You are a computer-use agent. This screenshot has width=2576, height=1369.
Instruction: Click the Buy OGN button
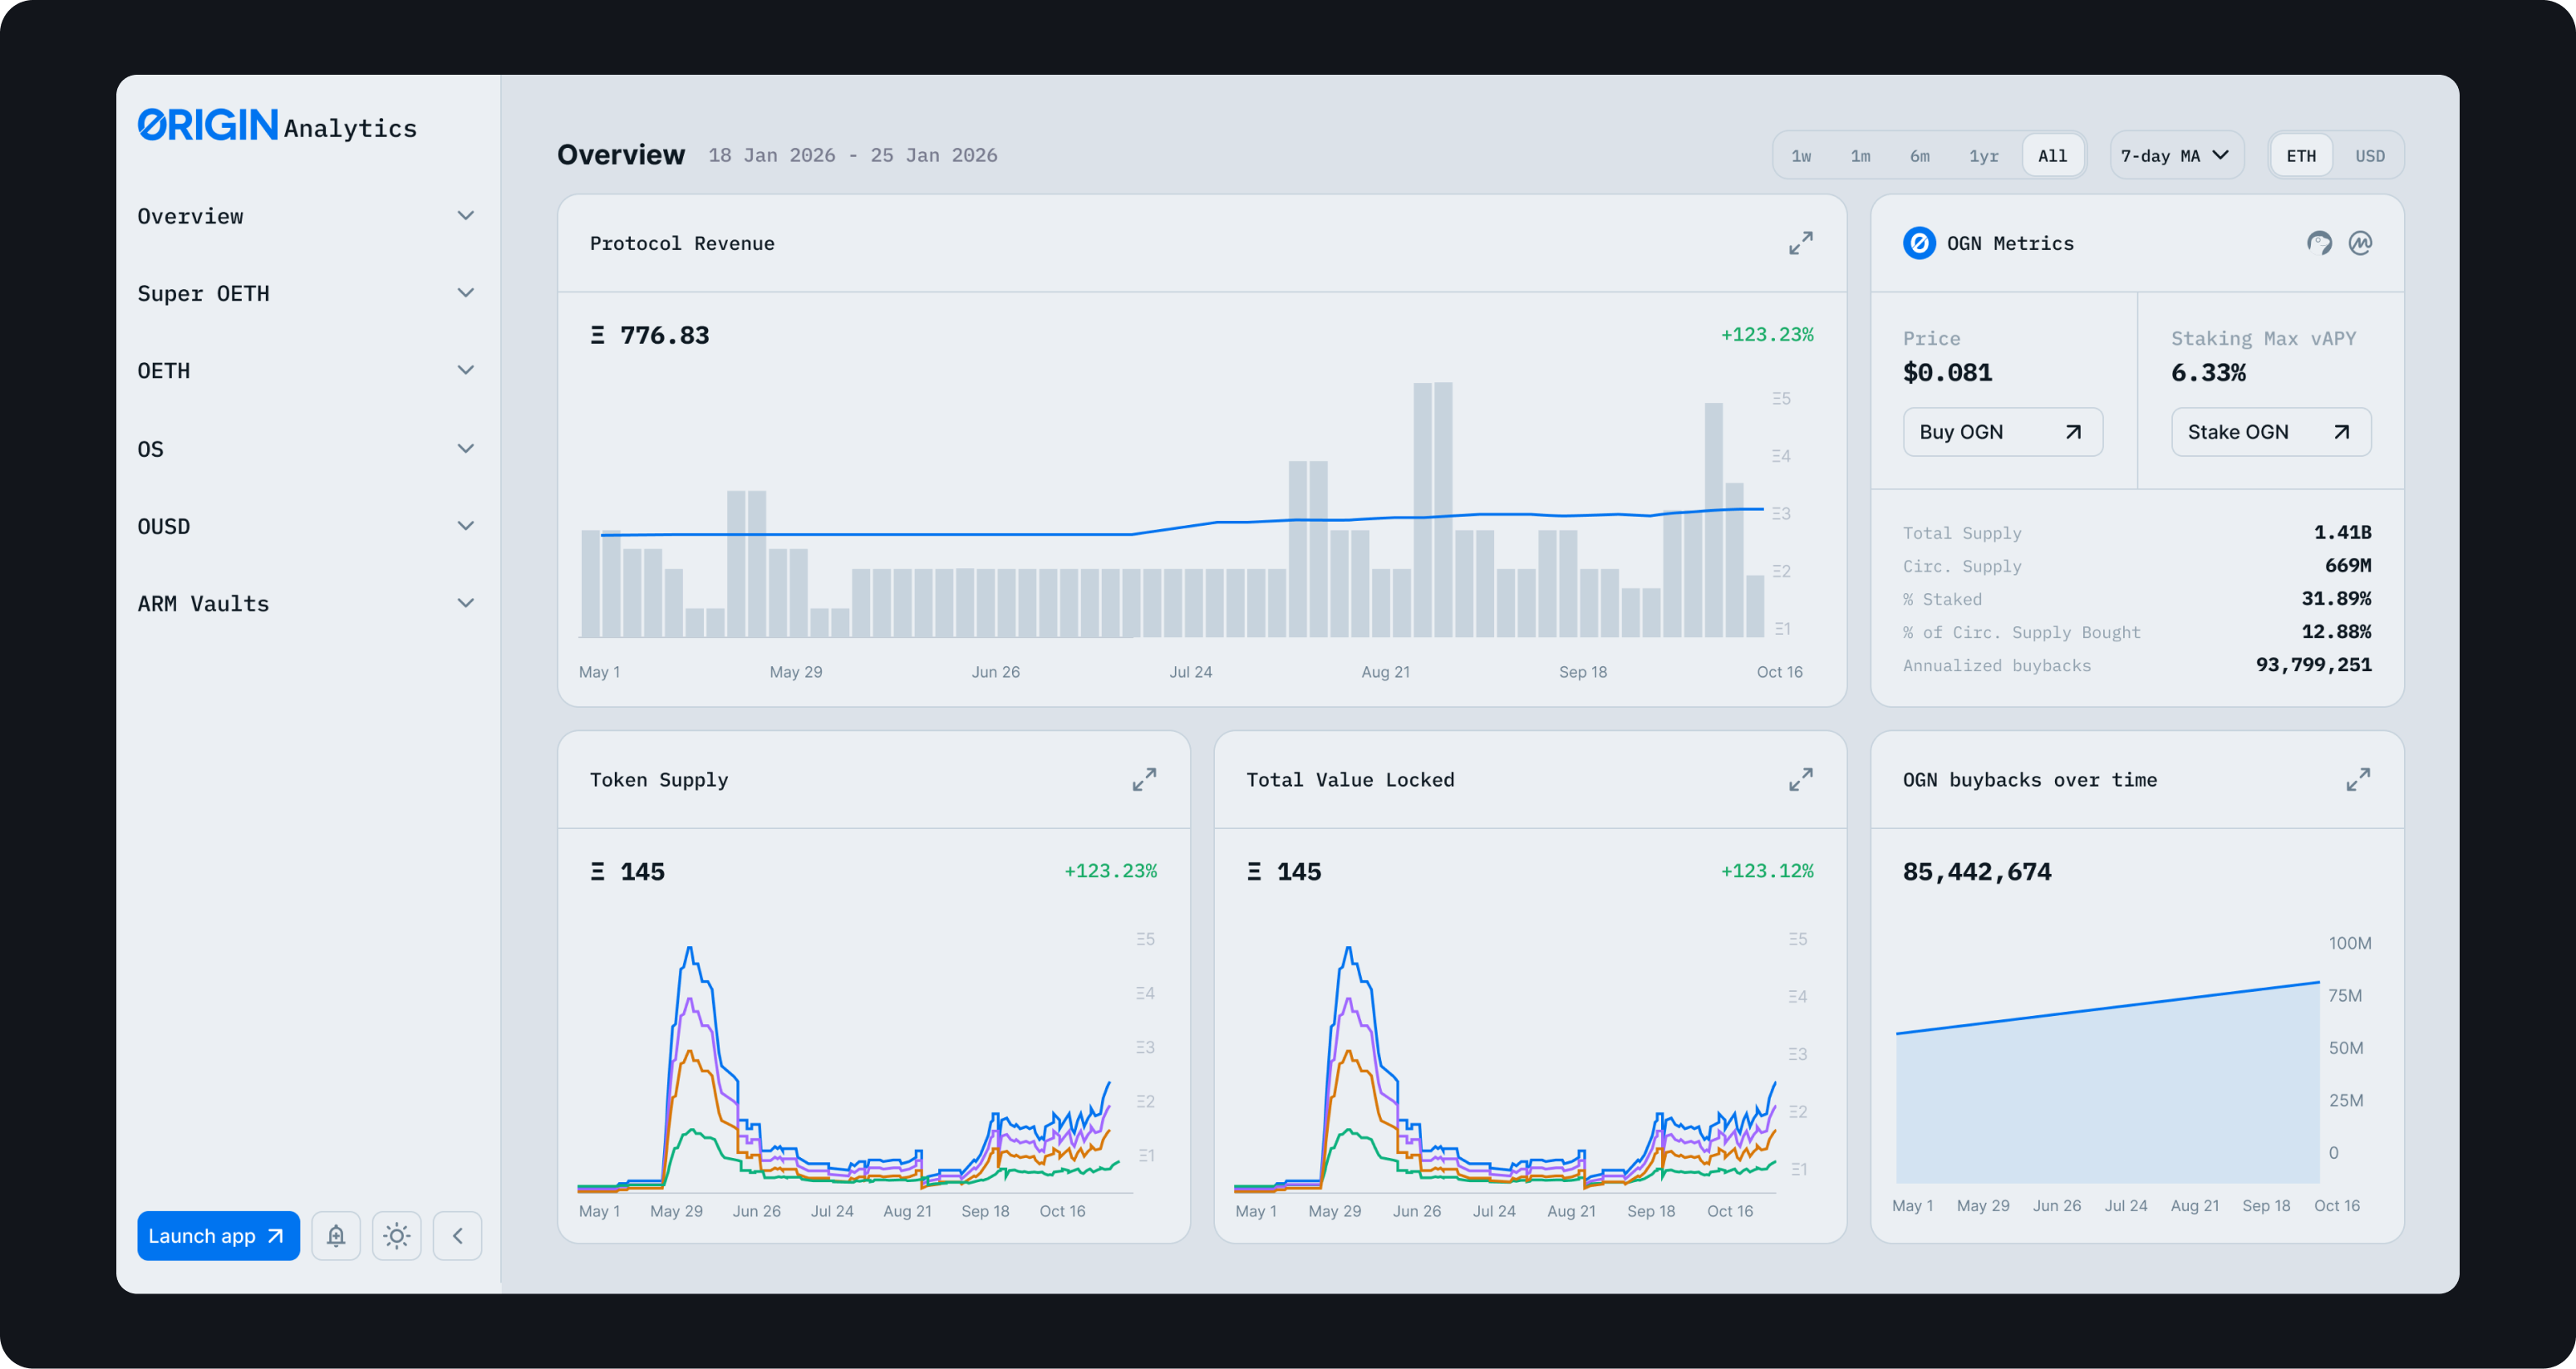(2002, 432)
